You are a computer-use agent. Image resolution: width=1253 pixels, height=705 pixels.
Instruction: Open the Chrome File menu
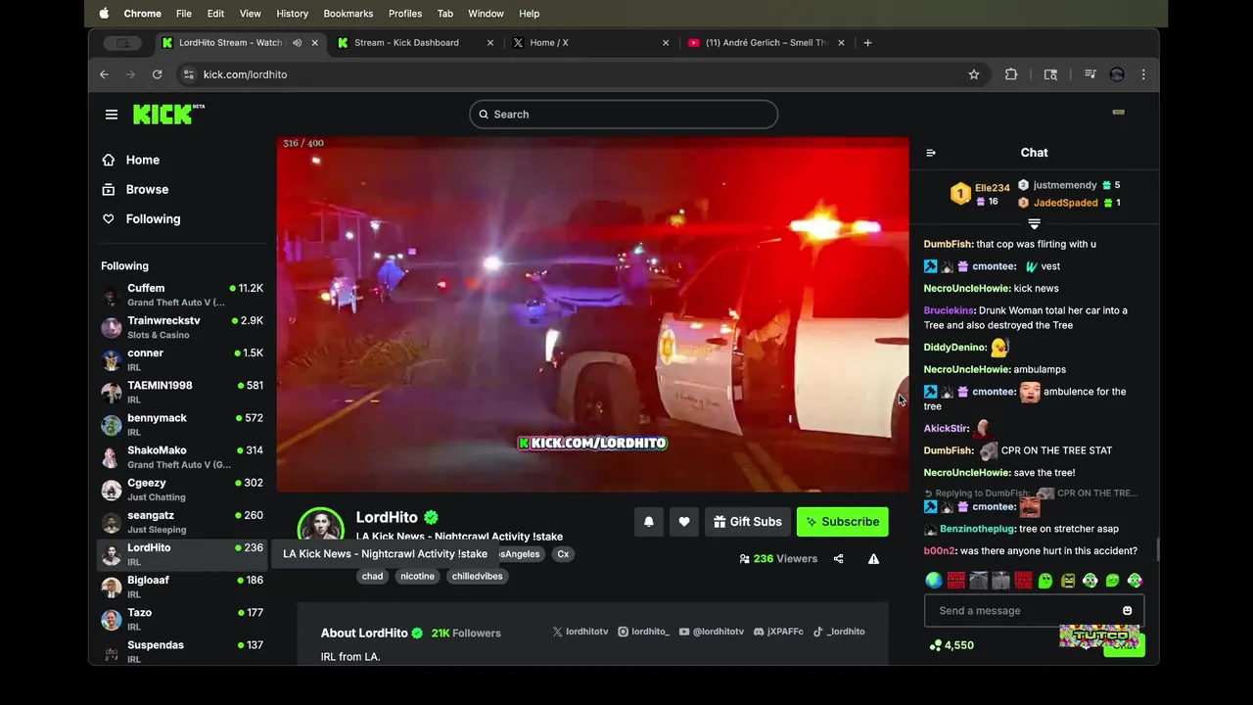pos(184,14)
